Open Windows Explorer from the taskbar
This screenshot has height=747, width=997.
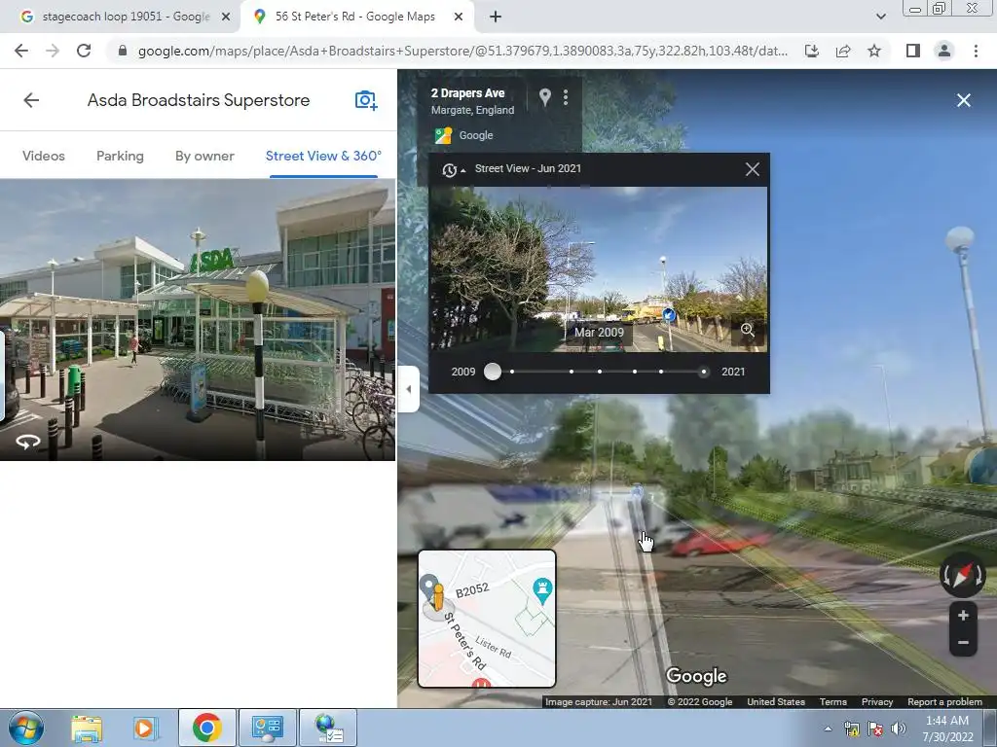pyautogui.click(x=87, y=729)
